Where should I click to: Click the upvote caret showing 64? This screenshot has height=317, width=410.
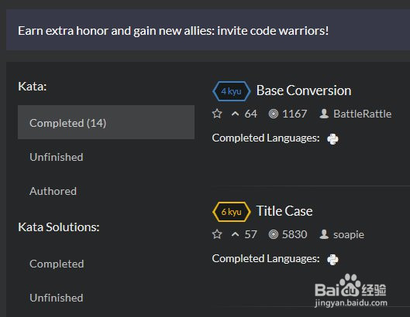pyautogui.click(x=235, y=114)
